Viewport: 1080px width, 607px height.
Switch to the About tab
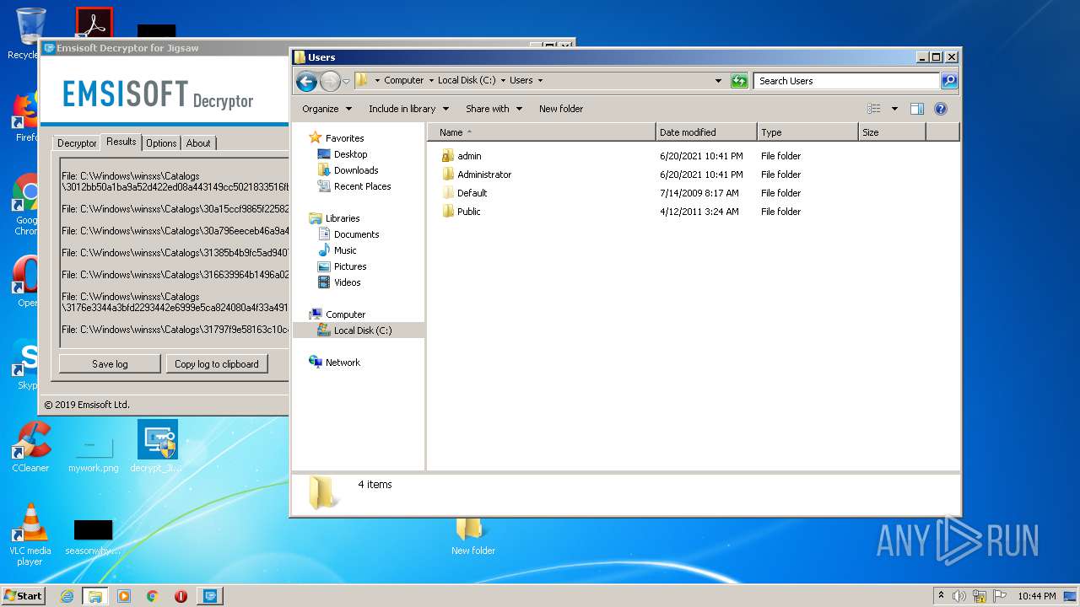coord(198,143)
